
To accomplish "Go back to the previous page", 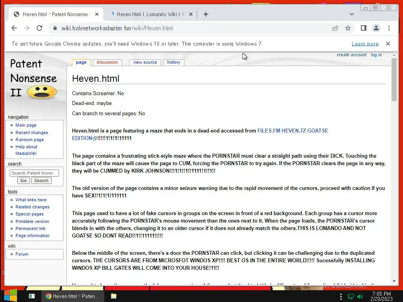I will click(x=14, y=28).
